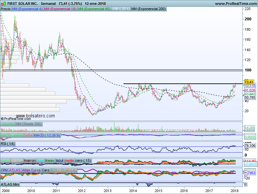Open the cero ( 15) indicator label
The height and width of the screenshot is (194, 258).
pyautogui.click(x=83, y=160)
